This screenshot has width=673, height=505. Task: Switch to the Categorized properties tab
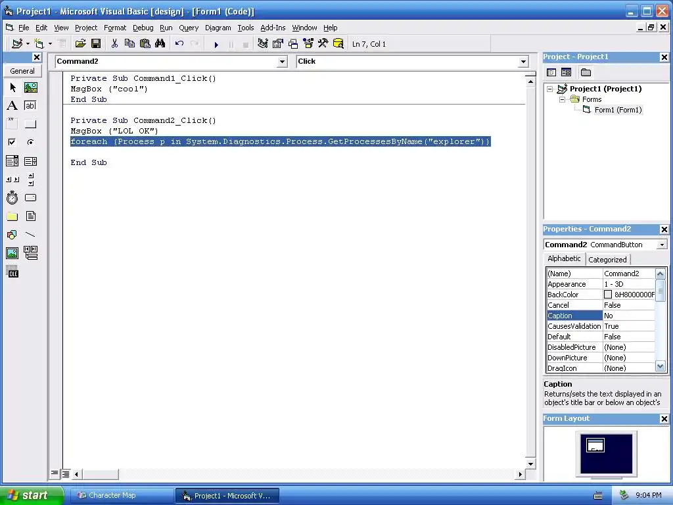[607, 259]
